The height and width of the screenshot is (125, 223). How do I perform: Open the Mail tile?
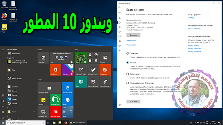[x=62, y=58]
